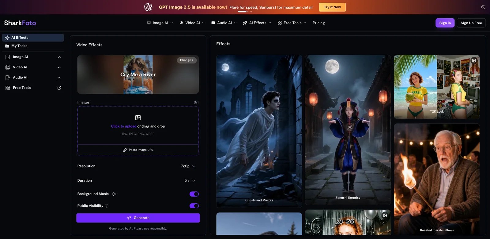Click the image icon on the 2026 card

pos(385,215)
